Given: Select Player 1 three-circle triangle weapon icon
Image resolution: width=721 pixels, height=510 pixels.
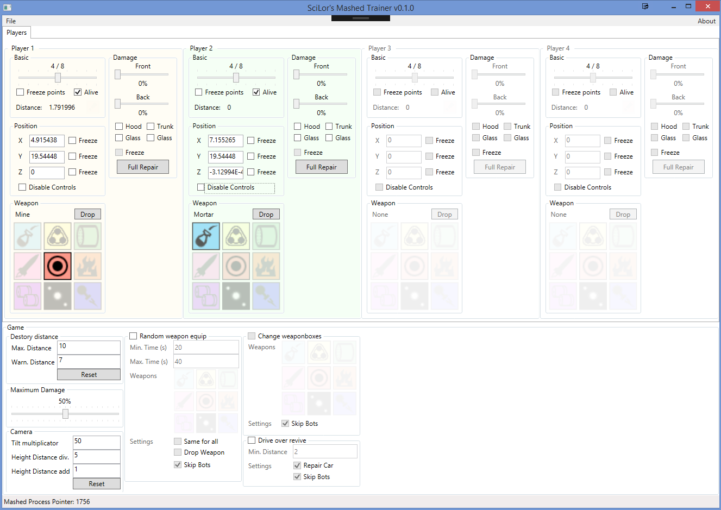Looking at the screenshot, I should 58,236.
